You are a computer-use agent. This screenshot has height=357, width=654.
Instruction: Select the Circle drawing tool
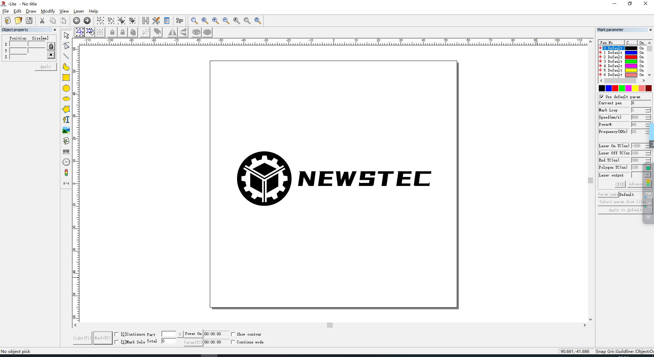[66, 88]
